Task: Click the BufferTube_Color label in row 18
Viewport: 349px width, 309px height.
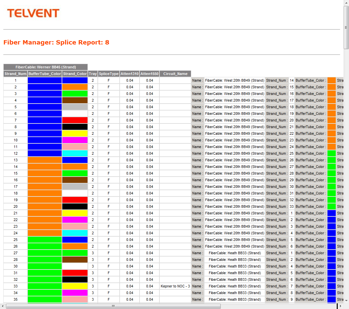Action: (311, 193)
